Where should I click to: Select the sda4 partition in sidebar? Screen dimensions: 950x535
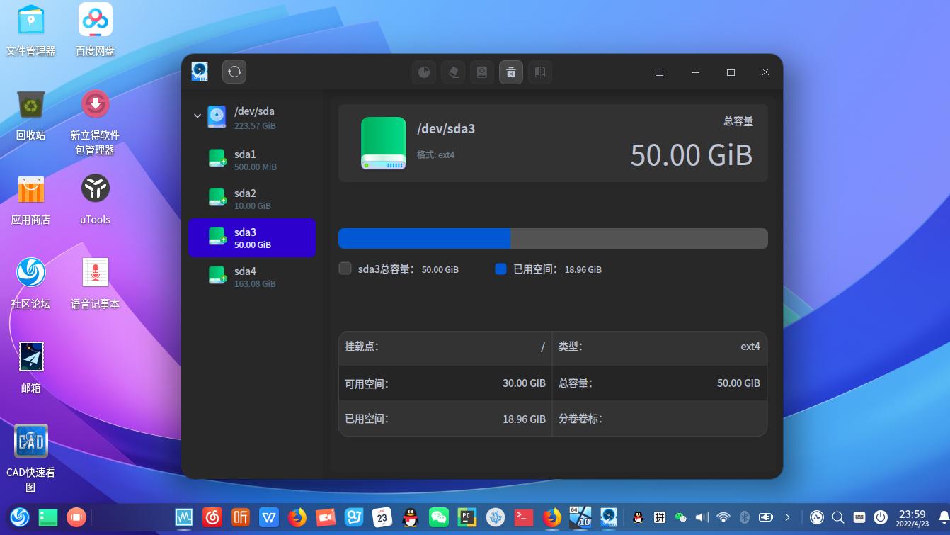(253, 276)
